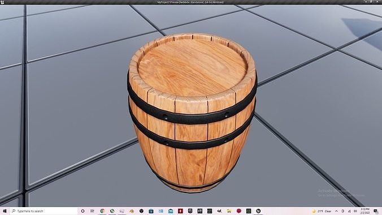
Task: Open the Mail app on the taskbar
Action: point(171,211)
